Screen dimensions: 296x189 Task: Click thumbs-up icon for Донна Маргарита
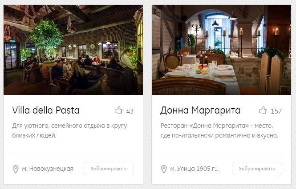tap(263, 110)
